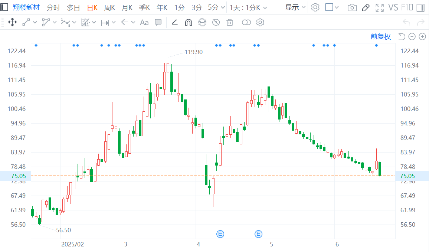Switch to the 多日 tab
The height and width of the screenshot is (252, 429).
73,7
